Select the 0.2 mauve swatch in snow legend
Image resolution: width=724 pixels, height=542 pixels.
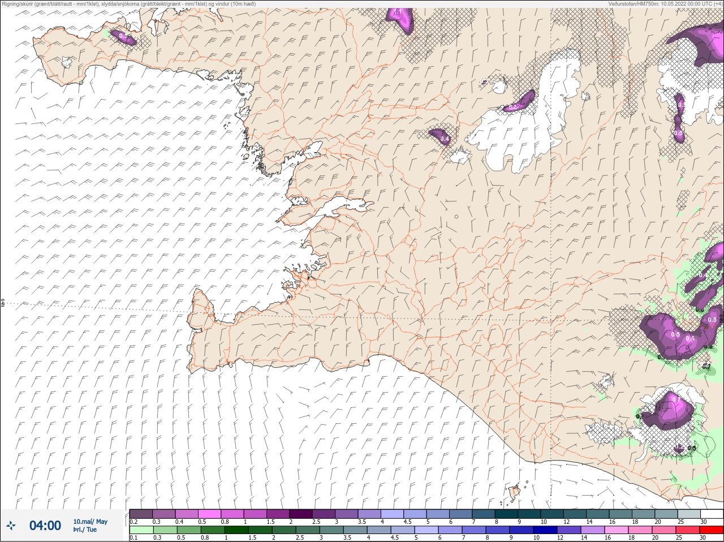(141, 514)
